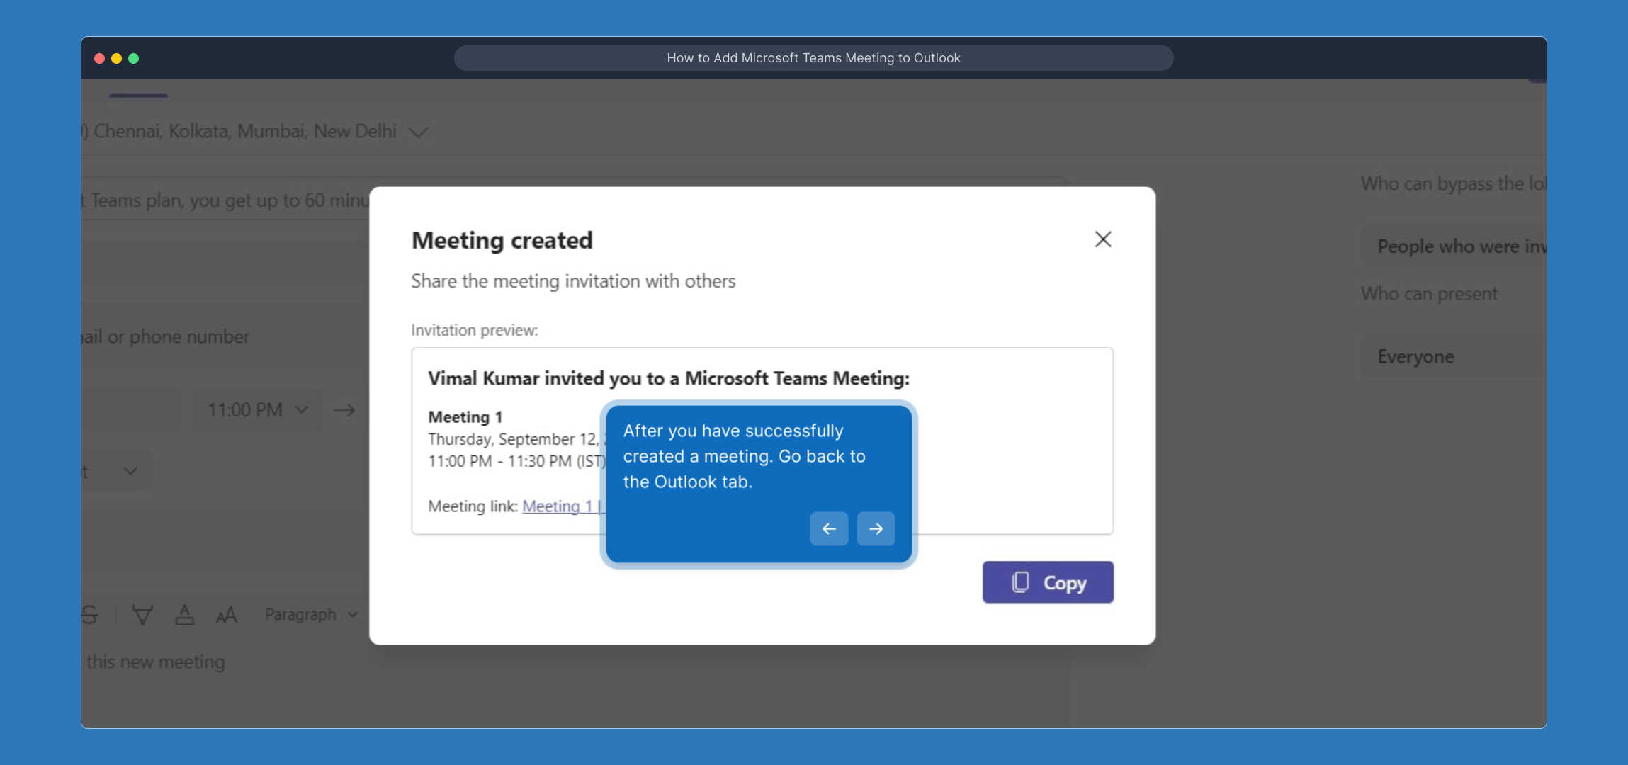This screenshot has height=765, width=1628.
Task: Toggle strikethrough formatting icon
Action: 91,615
